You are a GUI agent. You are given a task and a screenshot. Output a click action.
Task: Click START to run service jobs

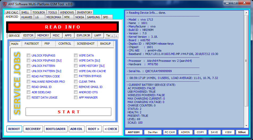pyautogui.click(x=68, y=112)
